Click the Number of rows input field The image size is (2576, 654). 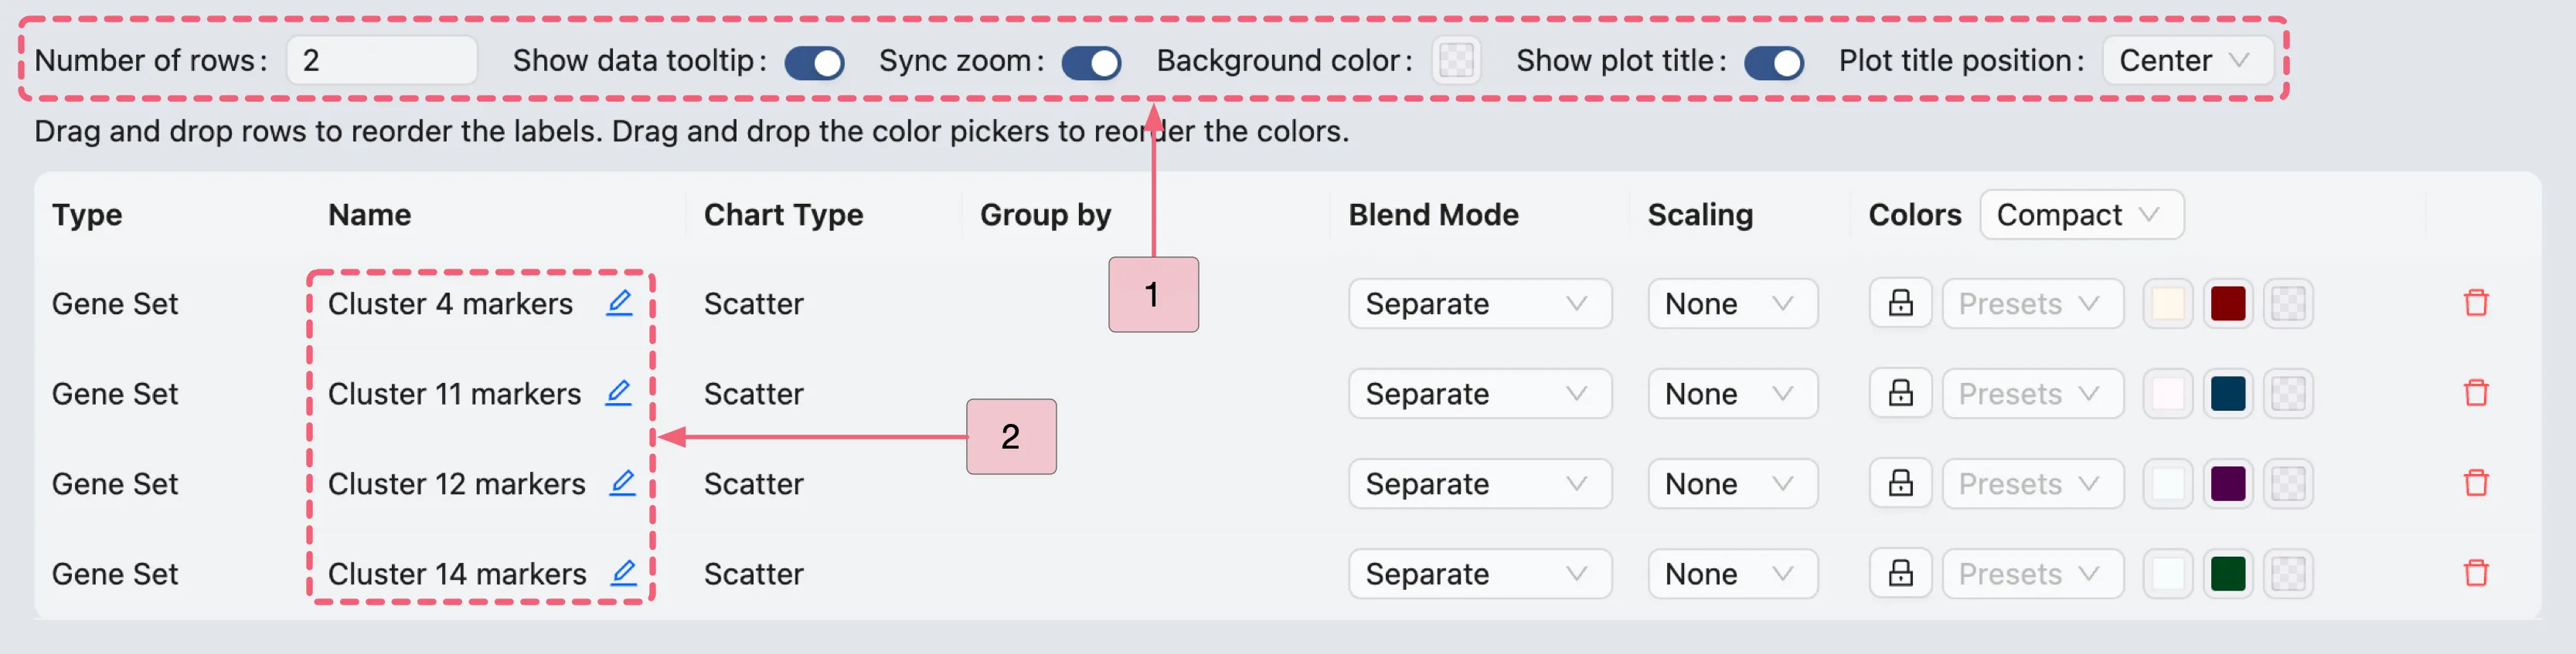pos(380,60)
